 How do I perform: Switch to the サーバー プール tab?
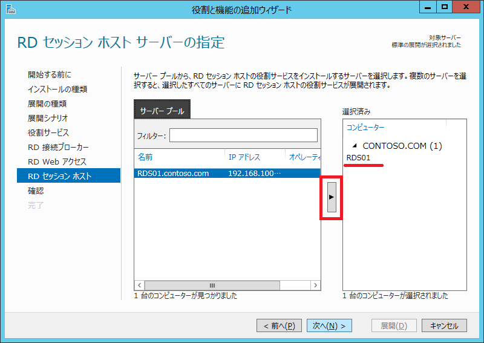tap(162, 111)
